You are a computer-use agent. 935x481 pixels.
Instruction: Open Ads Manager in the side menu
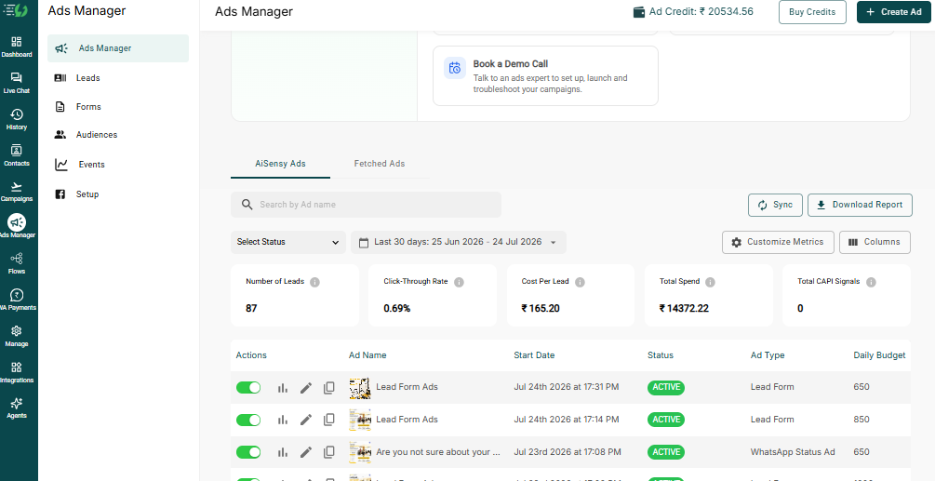[118, 48]
